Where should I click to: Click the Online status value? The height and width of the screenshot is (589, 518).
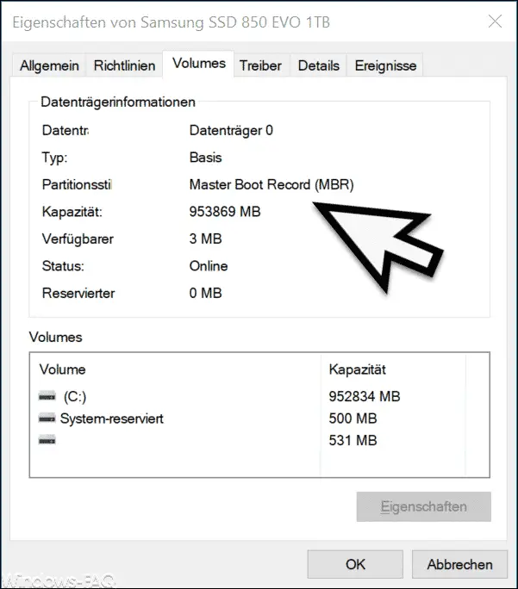click(x=209, y=266)
